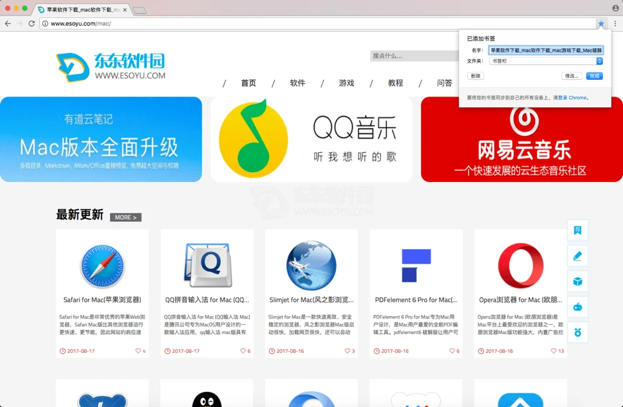
Task: Open the Chrome three-dot menu
Action: (615, 24)
